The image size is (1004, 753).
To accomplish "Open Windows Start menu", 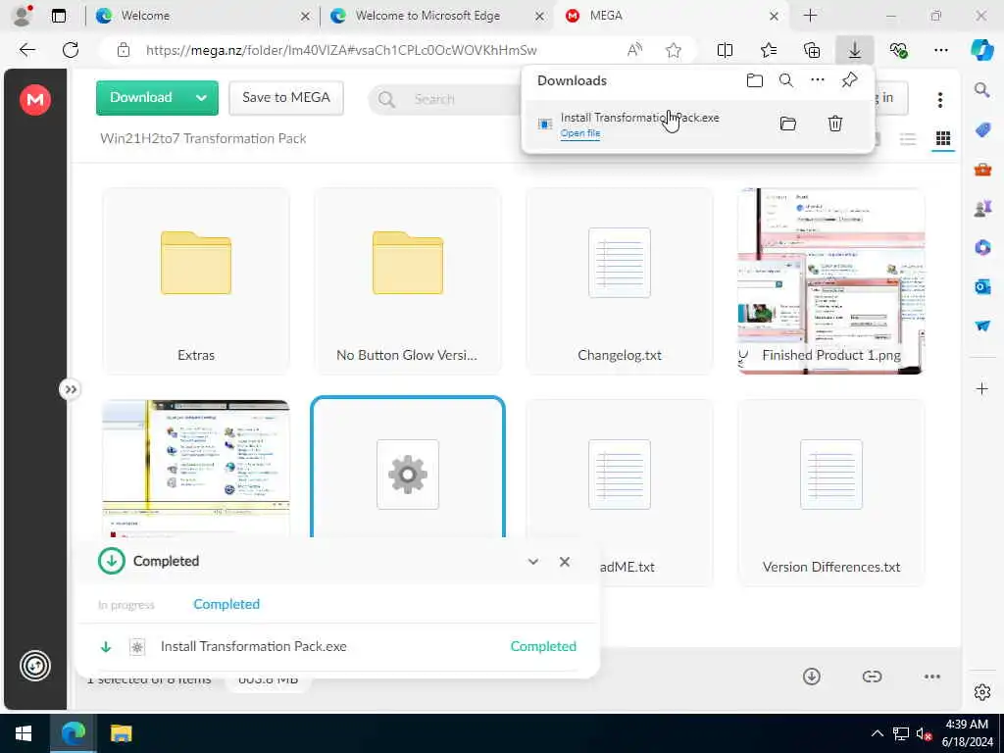I will [x=24, y=733].
